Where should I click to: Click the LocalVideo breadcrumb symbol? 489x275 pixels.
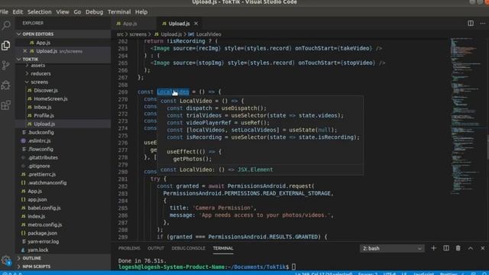tap(205, 34)
